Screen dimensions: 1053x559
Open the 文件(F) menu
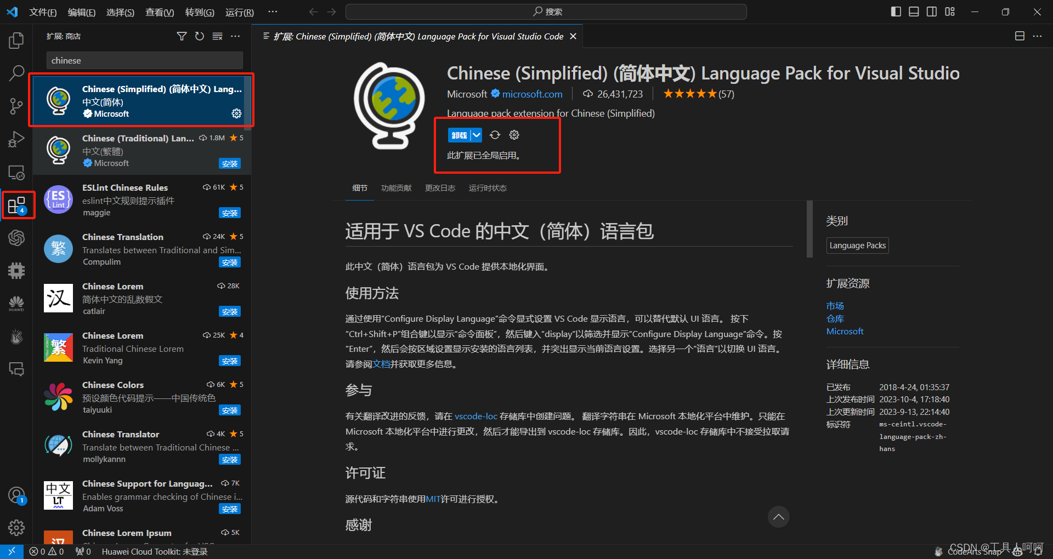43,12
